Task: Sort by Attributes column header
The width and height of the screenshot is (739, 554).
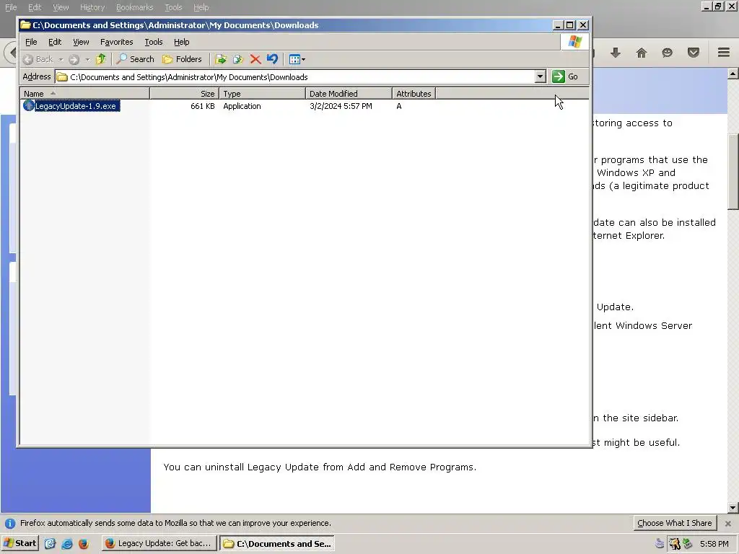Action: coord(414,94)
